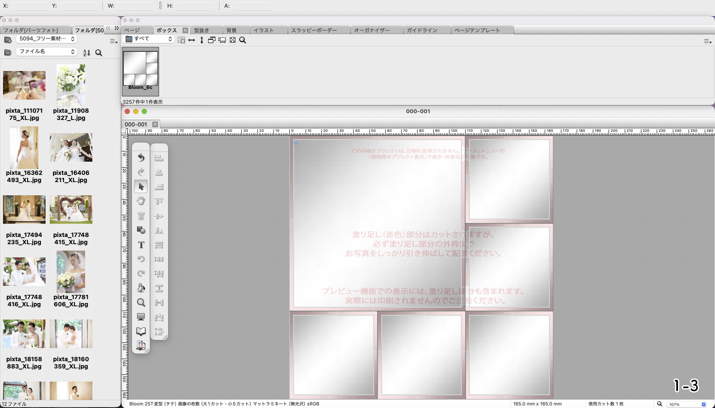Click the open book preview icon
This screenshot has height=408, width=715.
141,331
